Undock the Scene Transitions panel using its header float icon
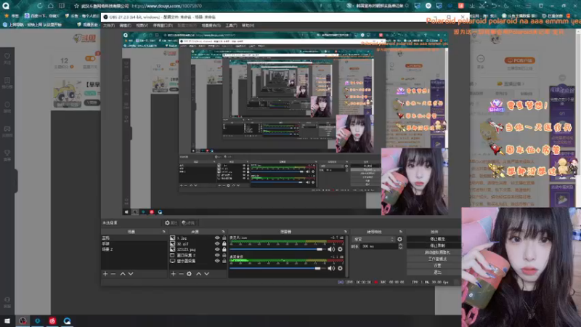The width and height of the screenshot is (581, 327). tap(401, 232)
